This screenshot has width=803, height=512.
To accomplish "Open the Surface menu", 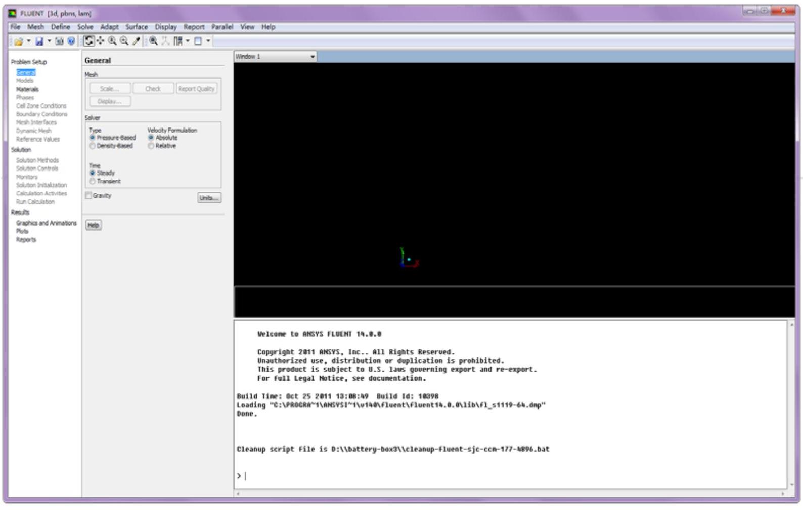I will pyautogui.click(x=137, y=27).
